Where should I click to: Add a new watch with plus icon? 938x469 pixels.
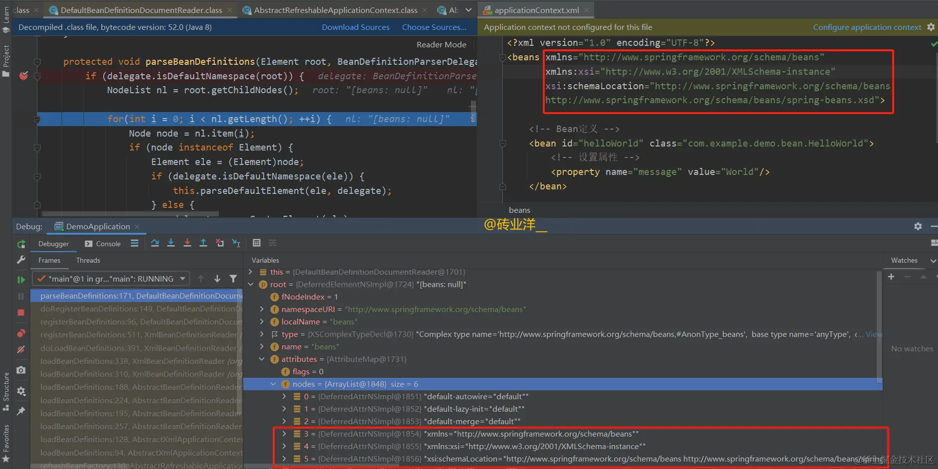[891, 277]
